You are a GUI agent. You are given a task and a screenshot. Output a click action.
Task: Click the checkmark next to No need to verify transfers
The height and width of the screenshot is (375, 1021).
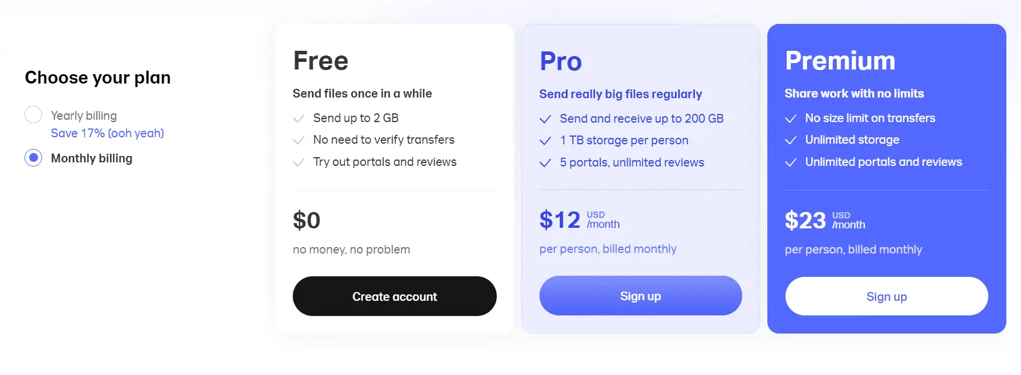point(299,140)
